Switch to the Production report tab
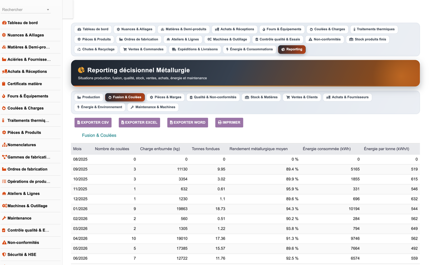Viewport: 429px width, 265px height. tap(89, 97)
